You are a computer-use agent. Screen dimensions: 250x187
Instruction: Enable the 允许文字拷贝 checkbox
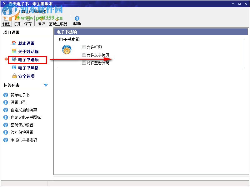(x=84, y=55)
